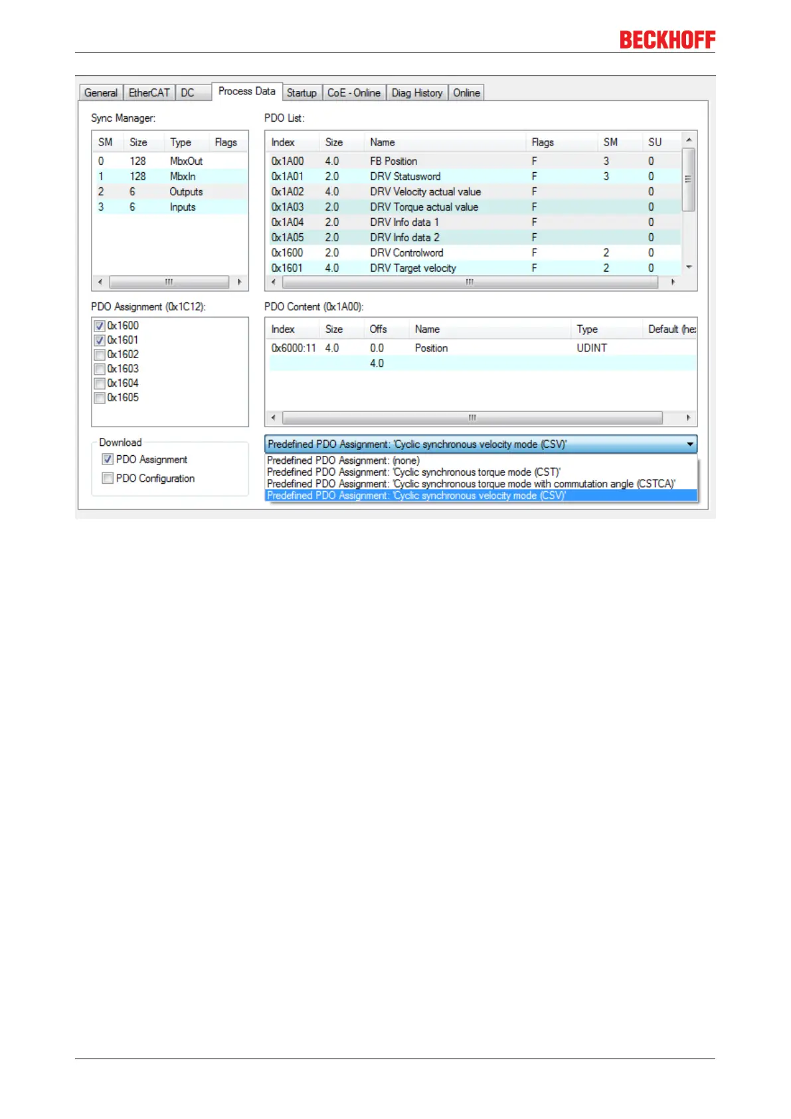Select the MbxOut sync manager row
Image resolution: width=791 pixels, height=1119 pixels.
[x=170, y=161]
